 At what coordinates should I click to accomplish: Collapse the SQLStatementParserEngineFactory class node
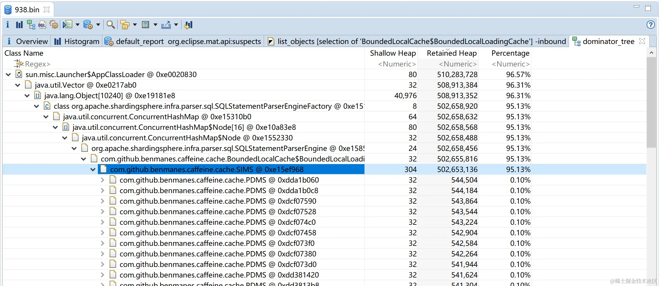pos(36,106)
